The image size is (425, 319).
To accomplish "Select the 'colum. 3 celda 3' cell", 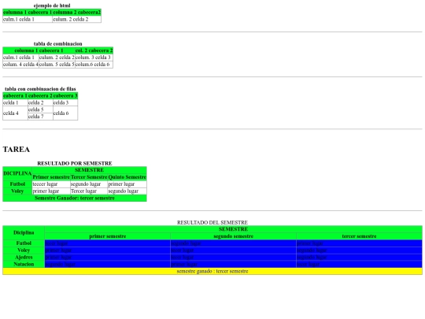I will click(x=94, y=57).
